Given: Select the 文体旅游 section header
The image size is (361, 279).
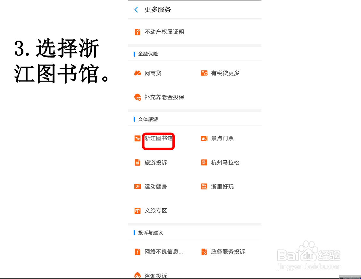Looking at the screenshot, I should pyautogui.click(x=148, y=119).
